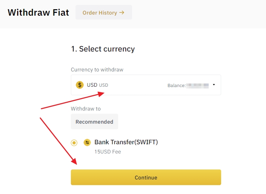Click the 'Balance:' label in currency selector
The height and width of the screenshot is (194, 266).
pyautogui.click(x=177, y=86)
